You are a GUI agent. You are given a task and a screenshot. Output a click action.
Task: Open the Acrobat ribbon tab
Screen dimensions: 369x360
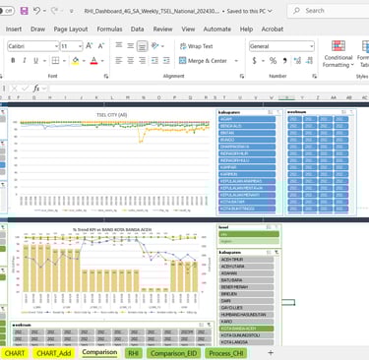[273, 29]
